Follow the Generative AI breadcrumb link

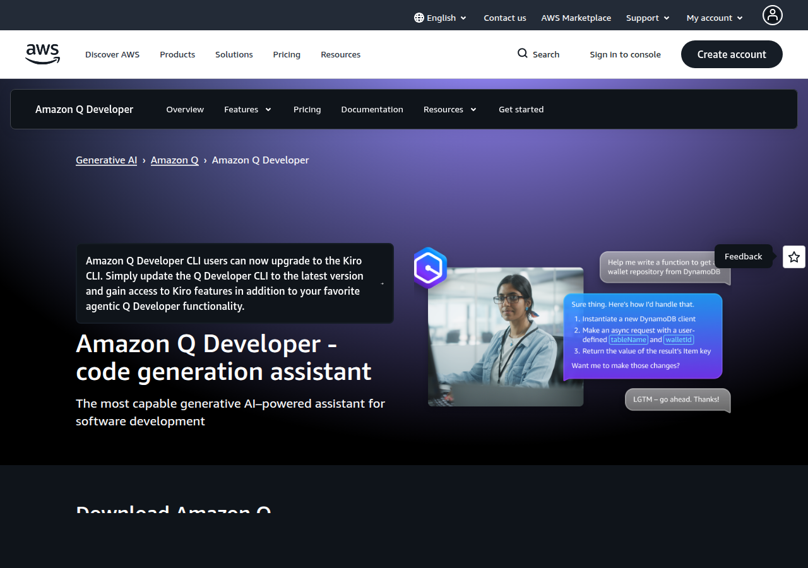[x=106, y=160]
